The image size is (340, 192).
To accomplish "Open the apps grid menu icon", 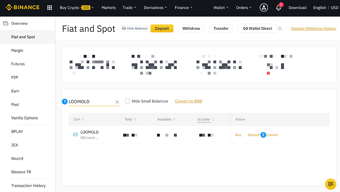I will 49,8.
